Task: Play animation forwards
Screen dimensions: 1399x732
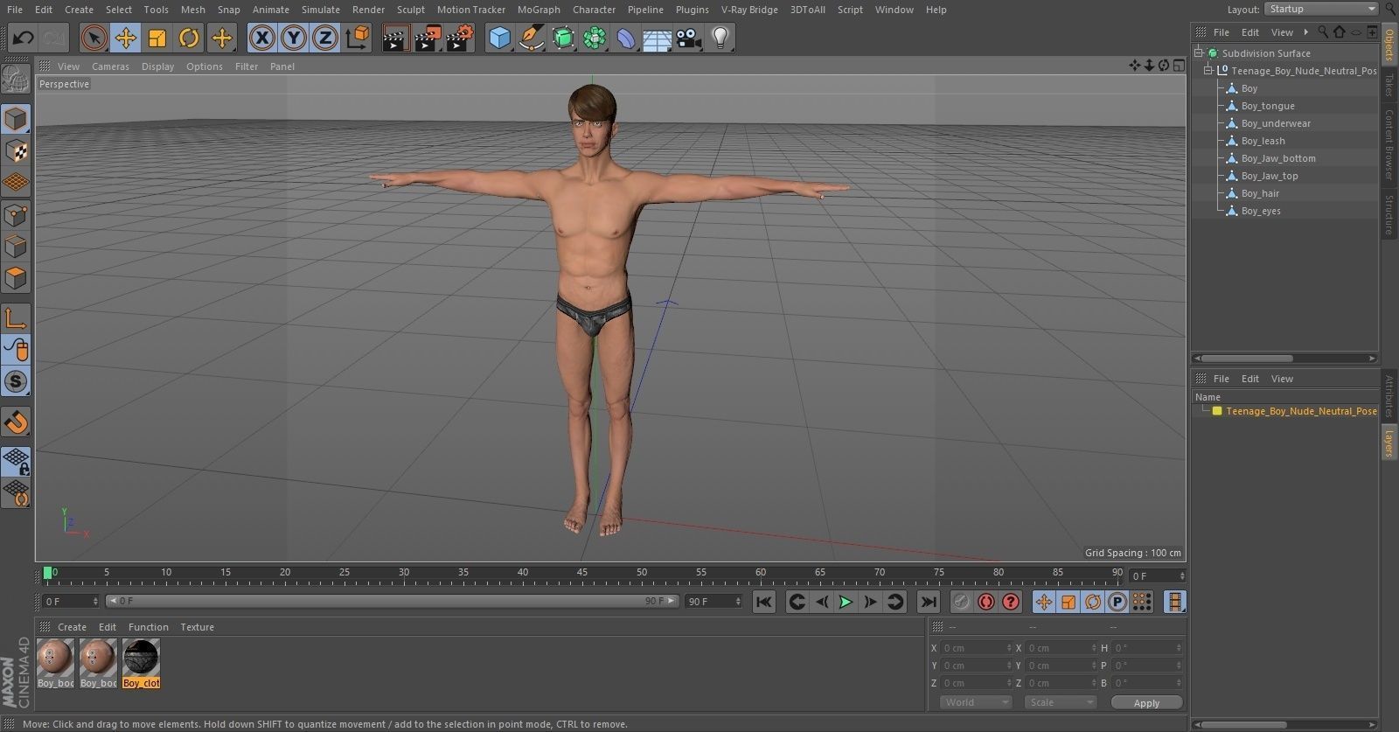Action: (x=846, y=602)
